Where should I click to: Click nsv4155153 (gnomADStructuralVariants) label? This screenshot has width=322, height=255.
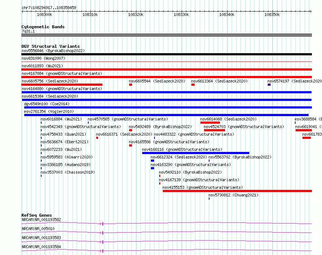tap(203, 187)
